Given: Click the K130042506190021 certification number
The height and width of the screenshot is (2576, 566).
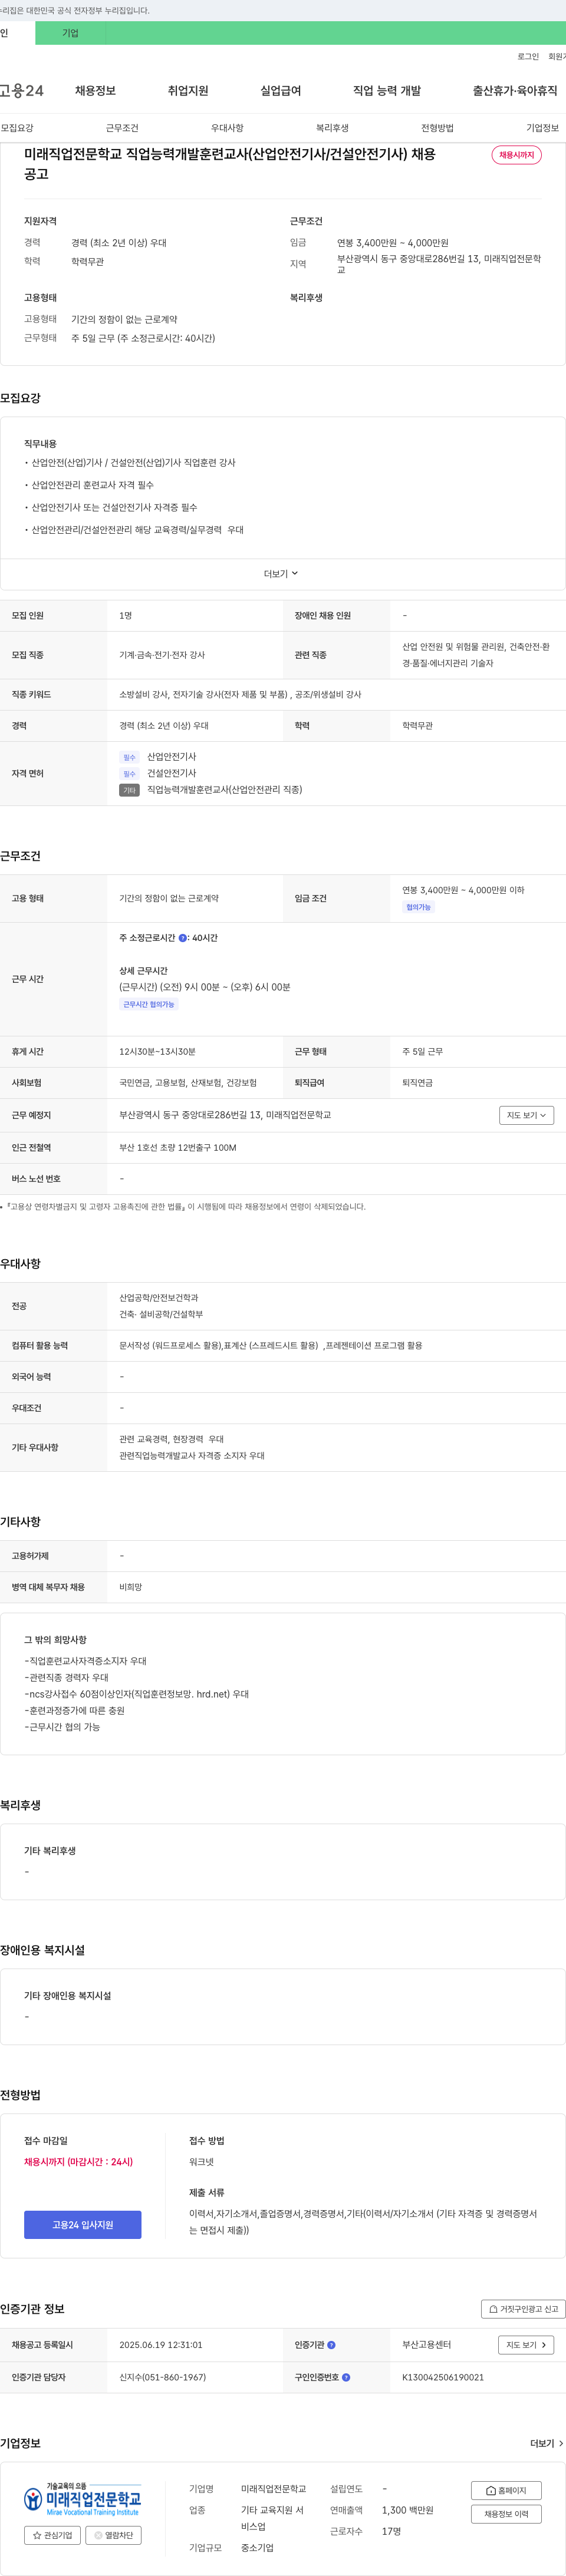Looking at the screenshot, I should click(443, 2377).
